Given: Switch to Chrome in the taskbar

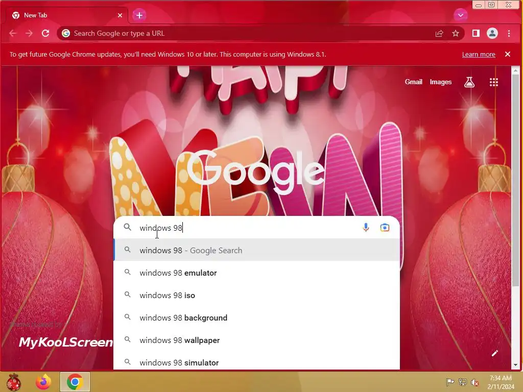Looking at the screenshot, I should (75, 382).
